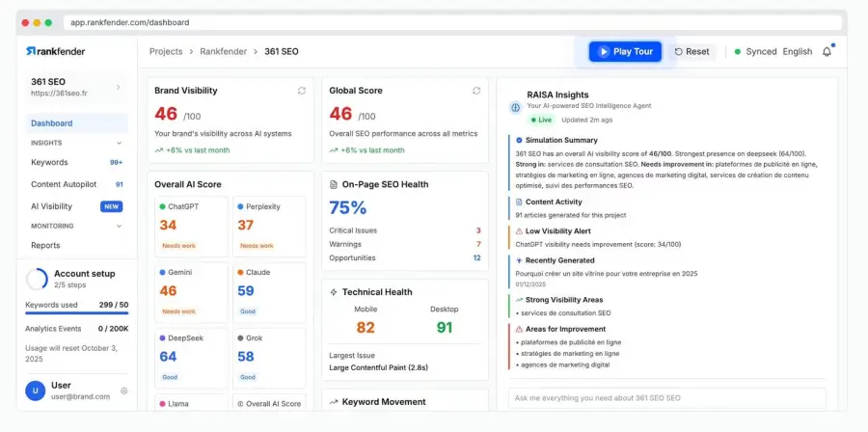Open AI Visibility in the sidebar

point(76,206)
